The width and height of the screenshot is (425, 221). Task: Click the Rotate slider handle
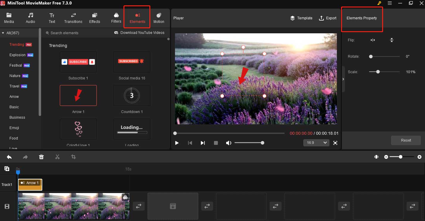371,56
